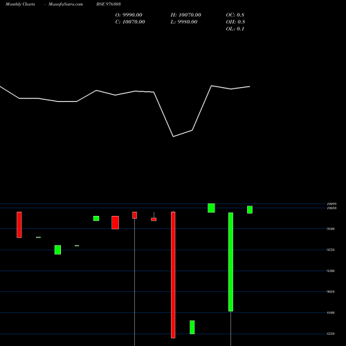
Task: Click the red candle with the long lower wick
Action: pyautogui.click(x=134, y=215)
